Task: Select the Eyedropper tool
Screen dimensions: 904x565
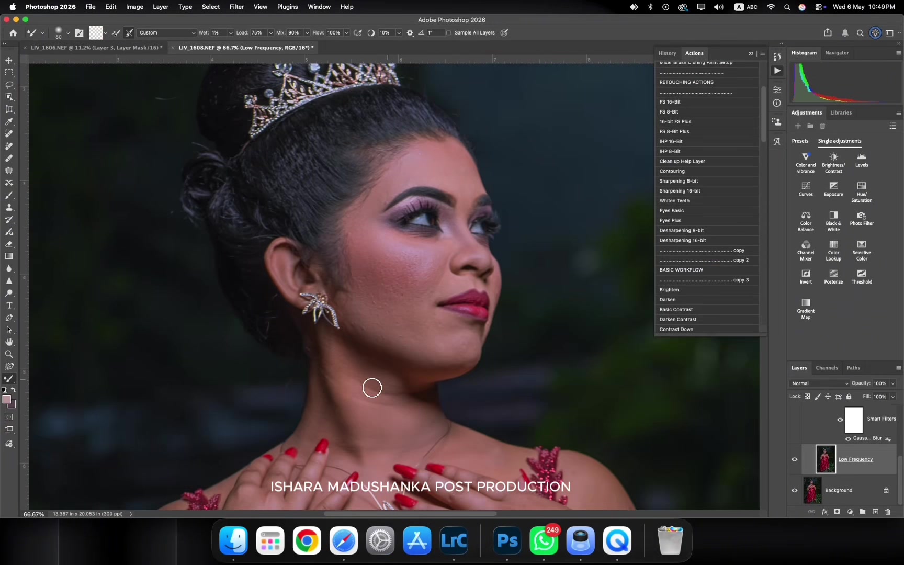Action: pyautogui.click(x=9, y=121)
